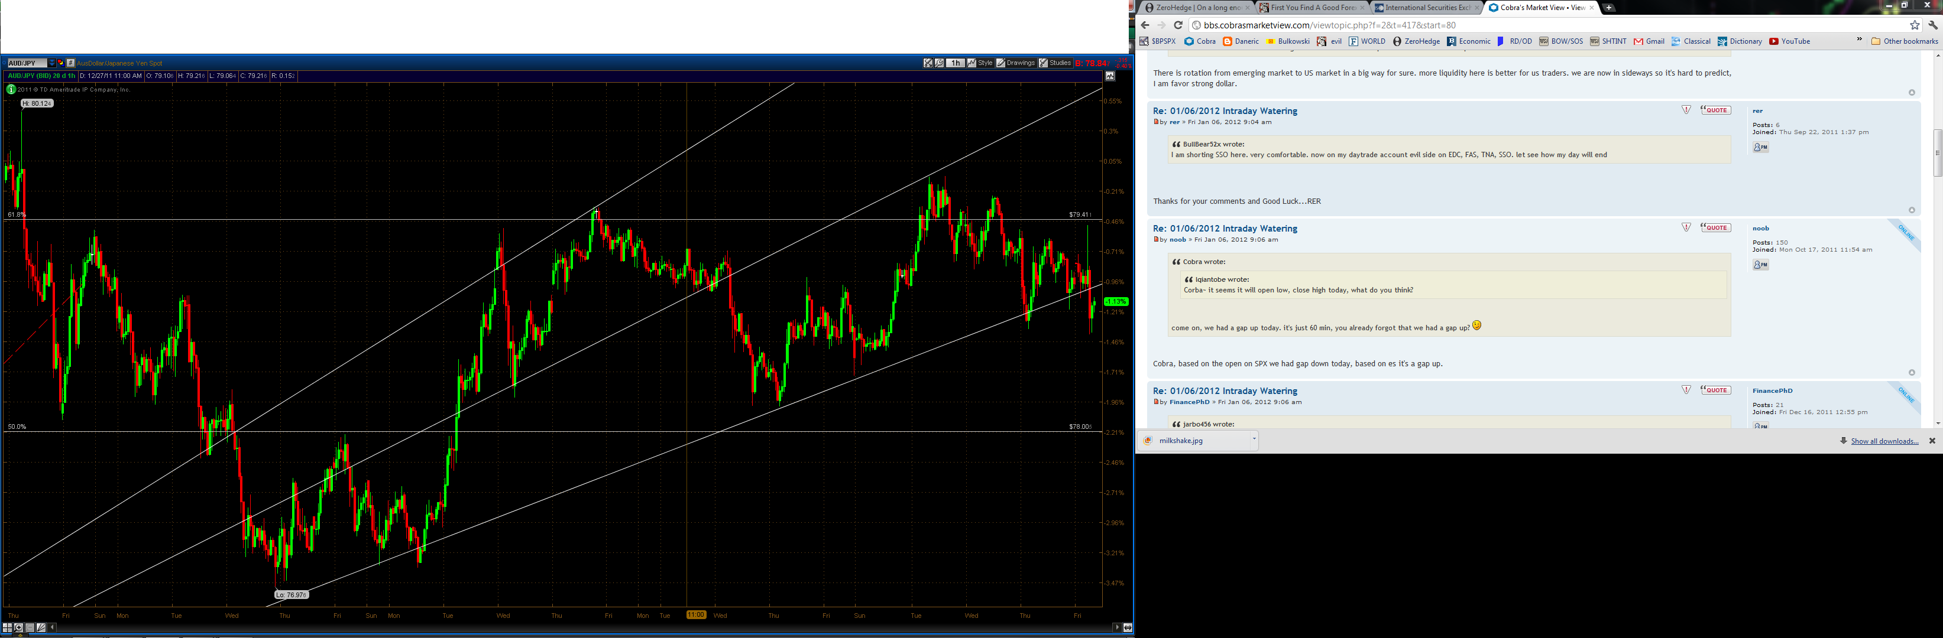Screen dimensions: 1943x638
Task: Click report icon on FinancePhD's post
Action: [1686, 390]
